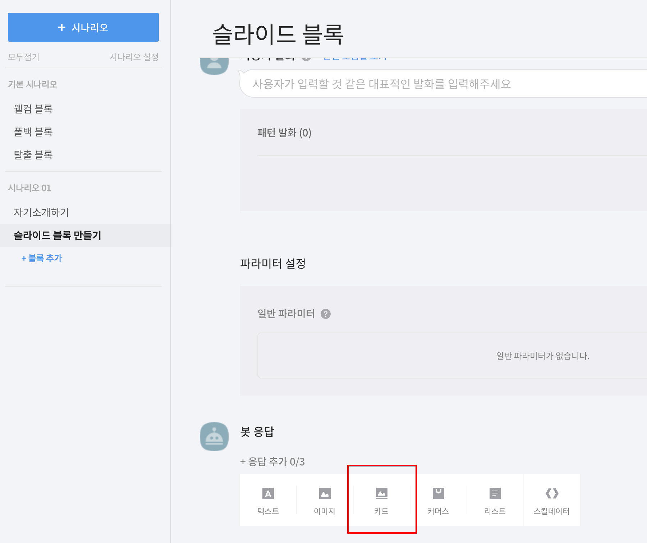This screenshot has width=647, height=543.
Task: Open the 탈출 블록
Action: [x=33, y=155]
